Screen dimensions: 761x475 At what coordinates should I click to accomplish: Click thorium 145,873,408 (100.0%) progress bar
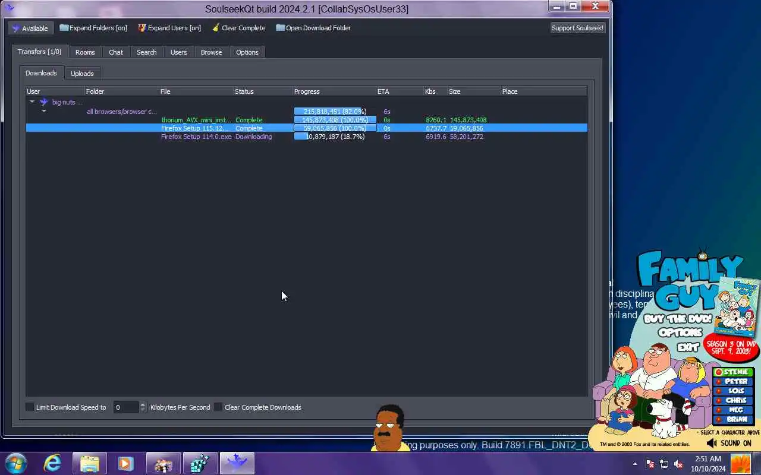[335, 120]
